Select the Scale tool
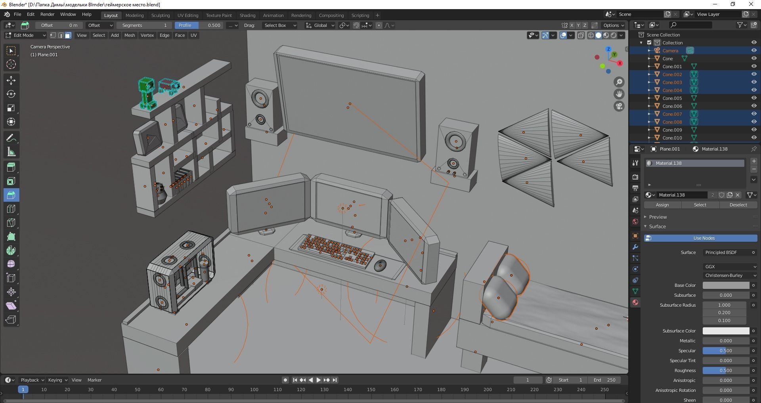761x403 pixels. pyautogui.click(x=11, y=108)
